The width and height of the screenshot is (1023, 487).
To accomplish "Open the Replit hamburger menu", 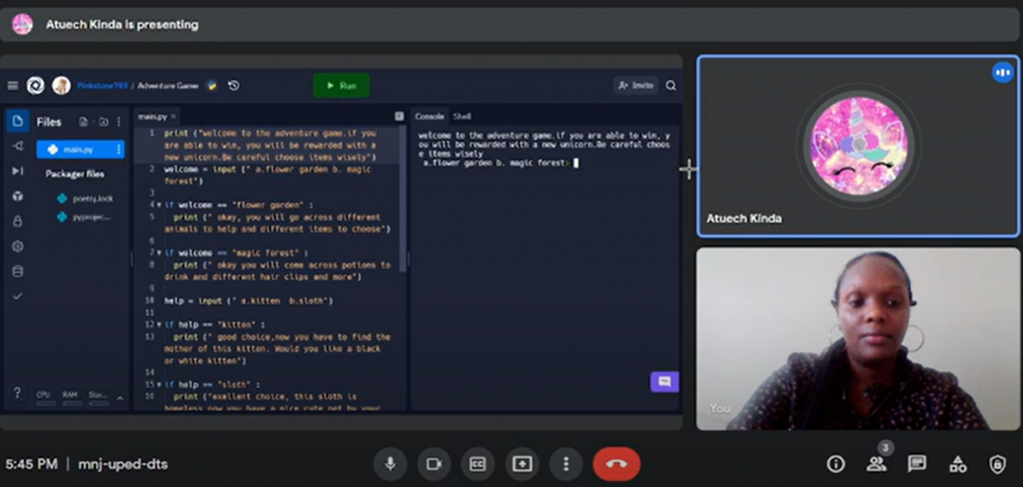I will [12, 86].
